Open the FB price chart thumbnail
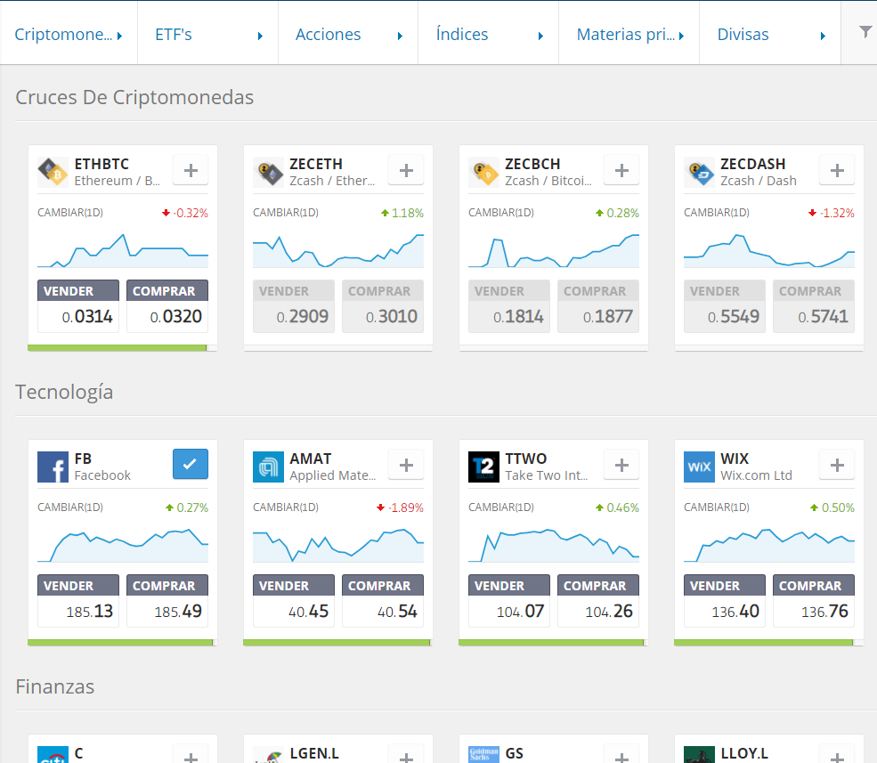The image size is (877, 763). point(123,546)
